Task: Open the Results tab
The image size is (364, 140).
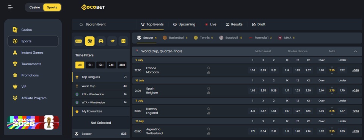Action: click(x=234, y=24)
